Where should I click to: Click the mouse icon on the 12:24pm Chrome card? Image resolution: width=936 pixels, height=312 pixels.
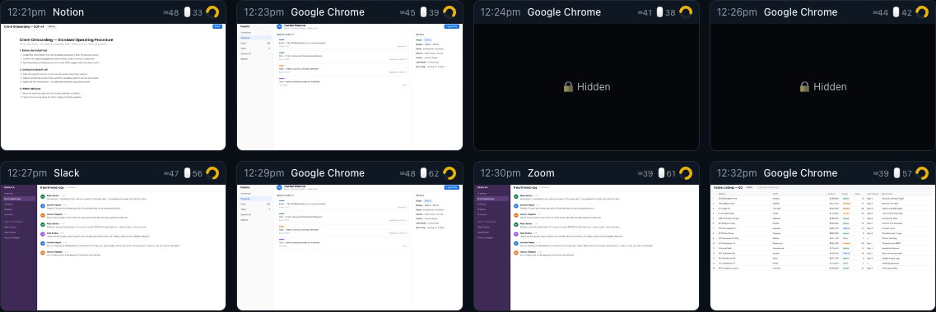(x=660, y=12)
